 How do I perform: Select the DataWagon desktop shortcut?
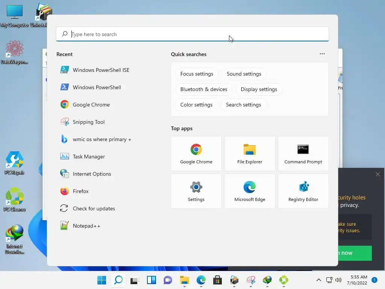[x=15, y=52]
